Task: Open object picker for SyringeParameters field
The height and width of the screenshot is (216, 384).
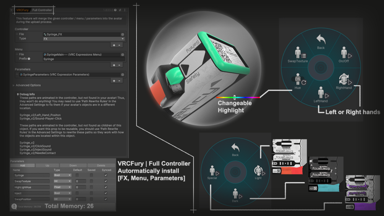Action: point(122,75)
